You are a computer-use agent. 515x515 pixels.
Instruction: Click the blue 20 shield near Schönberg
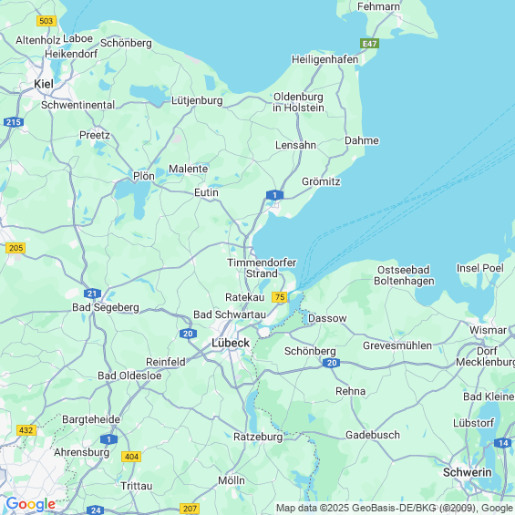tap(331, 363)
